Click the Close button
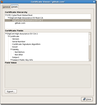Viewport: 97px width, 105px height. [87, 99]
